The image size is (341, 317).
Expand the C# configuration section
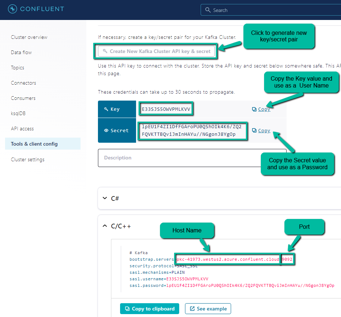pos(105,198)
